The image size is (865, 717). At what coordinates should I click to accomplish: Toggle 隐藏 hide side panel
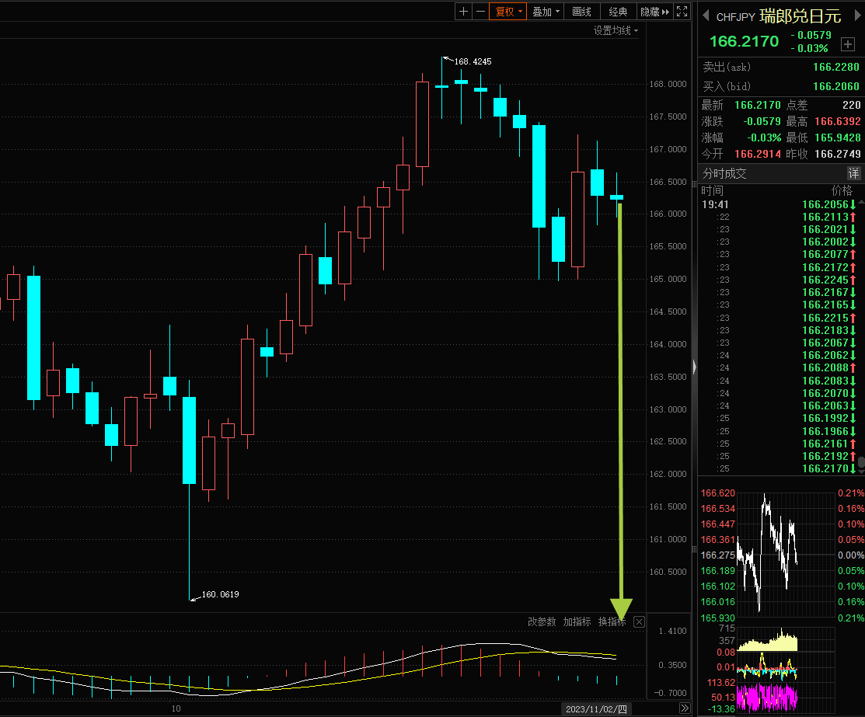[x=655, y=12]
